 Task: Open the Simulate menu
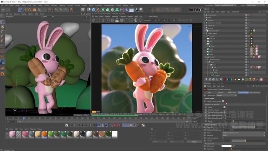77,5
